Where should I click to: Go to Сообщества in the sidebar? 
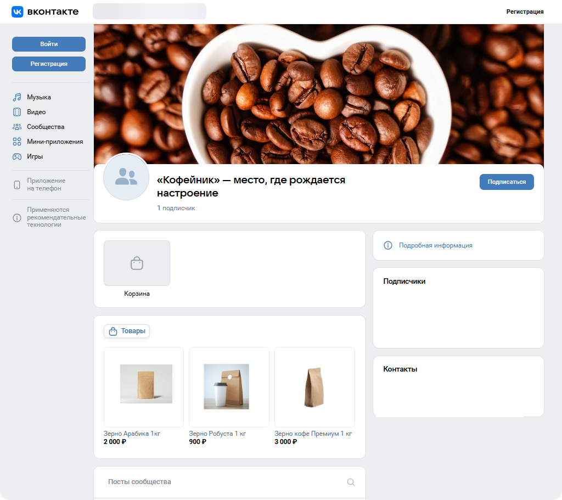click(46, 127)
